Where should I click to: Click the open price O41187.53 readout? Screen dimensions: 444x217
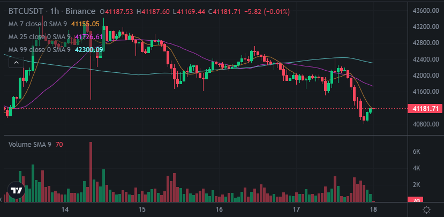[x=117, y=12]
